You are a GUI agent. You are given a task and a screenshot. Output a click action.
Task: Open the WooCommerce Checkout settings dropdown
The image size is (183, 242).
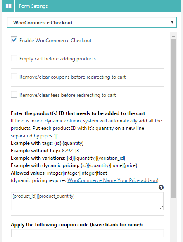click(92, 22)
